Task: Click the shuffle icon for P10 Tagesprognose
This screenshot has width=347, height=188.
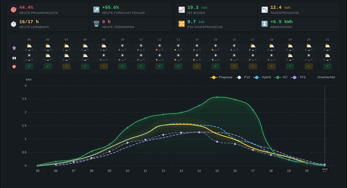Action: click(x=182, y=24)
